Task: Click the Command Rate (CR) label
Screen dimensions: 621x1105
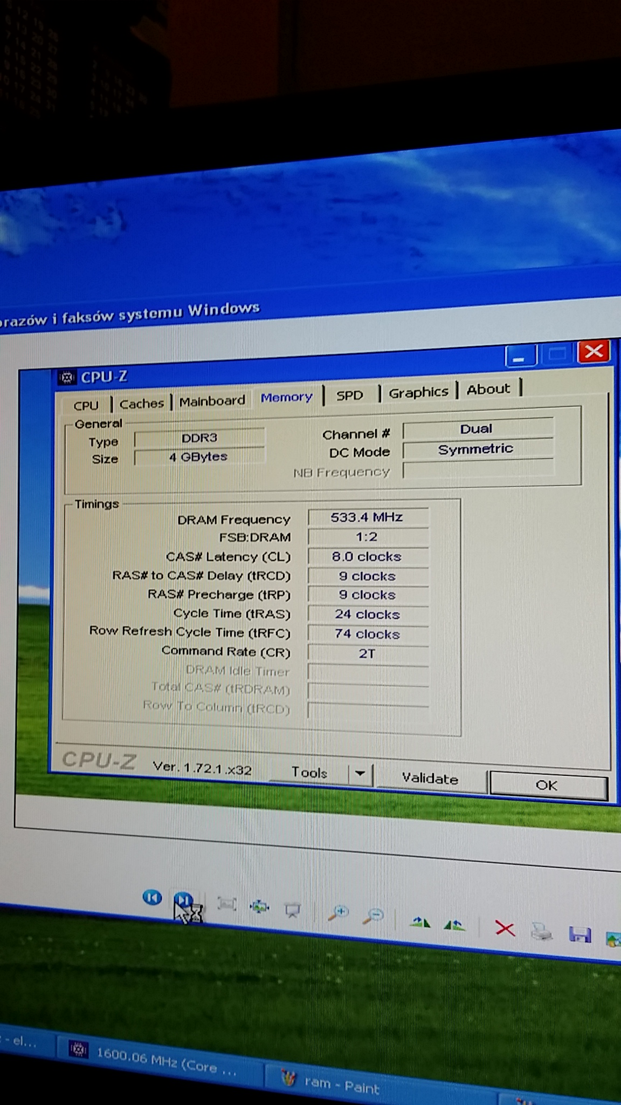Action: (226, 651)
